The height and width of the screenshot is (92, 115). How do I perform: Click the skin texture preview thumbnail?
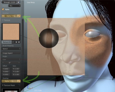click(x=11, y=32)
